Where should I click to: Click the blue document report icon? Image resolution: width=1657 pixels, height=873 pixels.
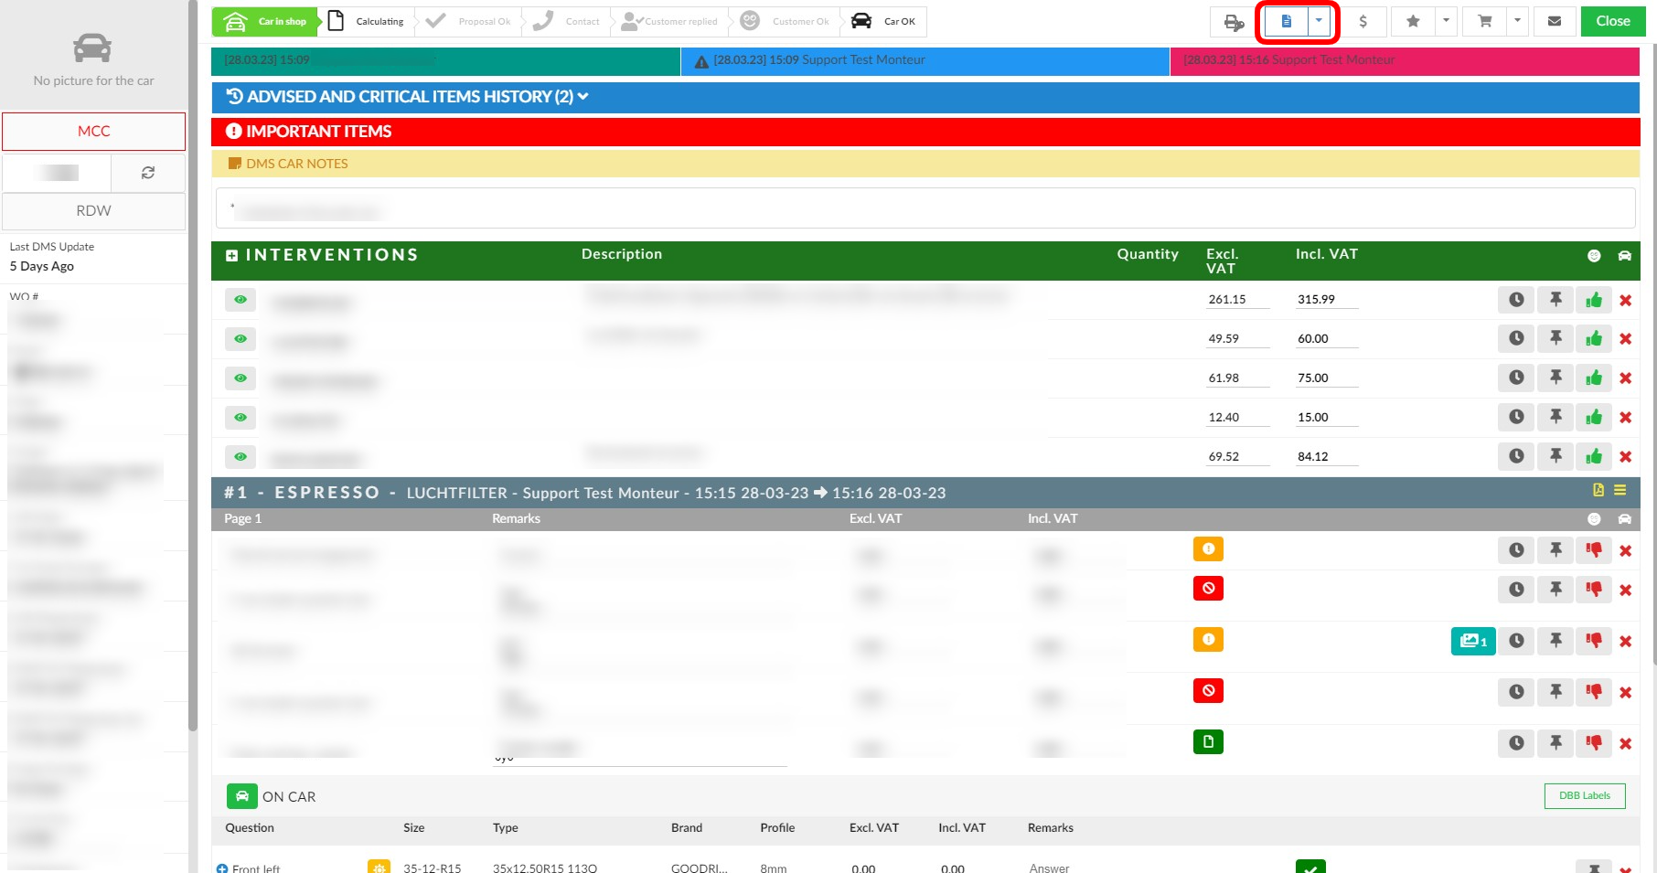pyautogui.click(x=1286, y=21)
